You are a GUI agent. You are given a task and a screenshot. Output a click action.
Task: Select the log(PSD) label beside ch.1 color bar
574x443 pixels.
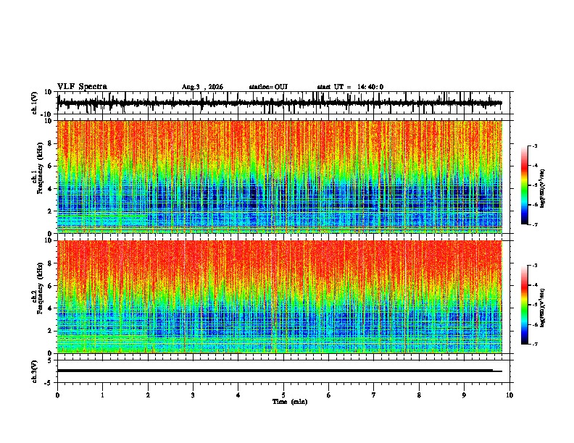pos(543,188)
